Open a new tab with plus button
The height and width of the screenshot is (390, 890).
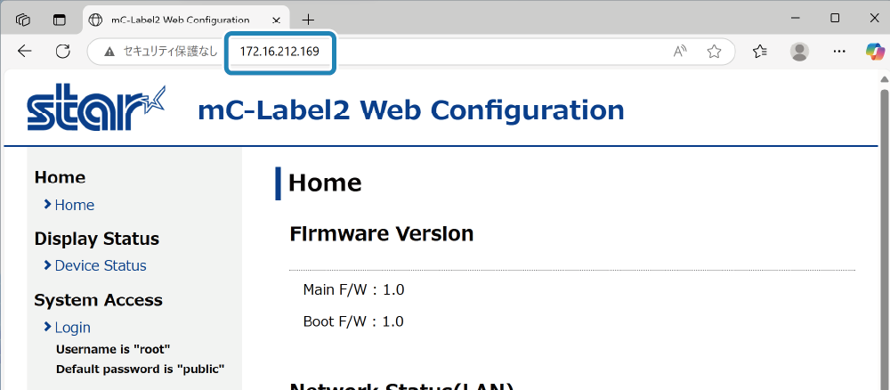[308, 20]
